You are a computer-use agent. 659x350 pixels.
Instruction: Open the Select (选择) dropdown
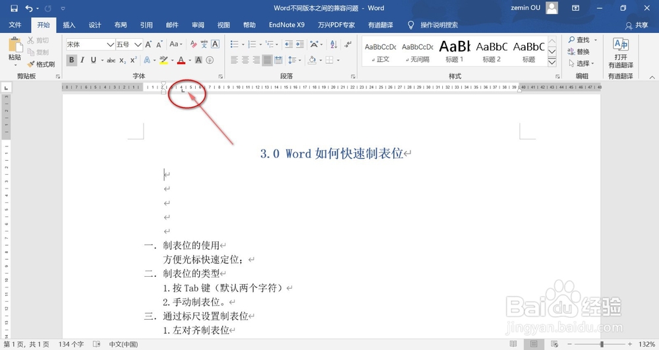click(582, 63)
